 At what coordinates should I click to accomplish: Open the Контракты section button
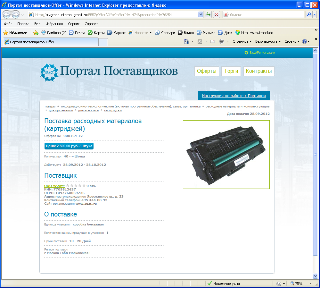[x=259, y=71]
